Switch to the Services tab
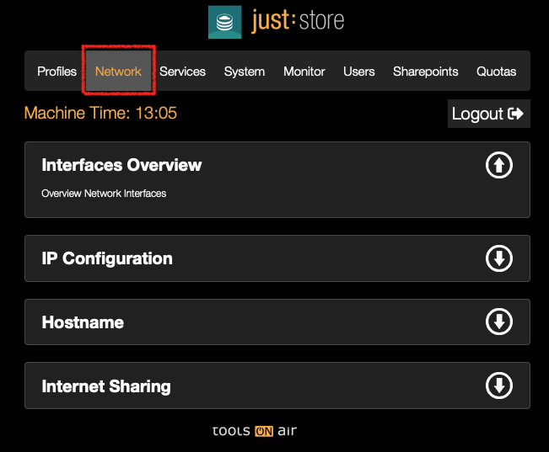The image size is (549, 452). (x=182, y=72)
